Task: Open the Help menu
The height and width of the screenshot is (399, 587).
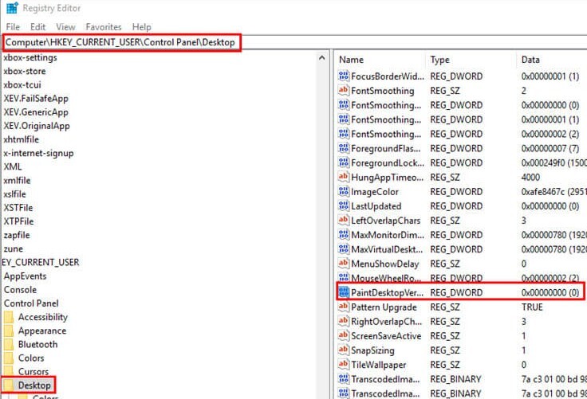Action: pos(141,27)
